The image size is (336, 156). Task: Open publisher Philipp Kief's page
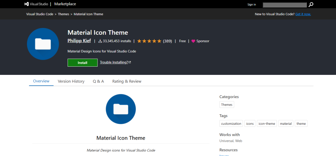click(x=79, y=40)
